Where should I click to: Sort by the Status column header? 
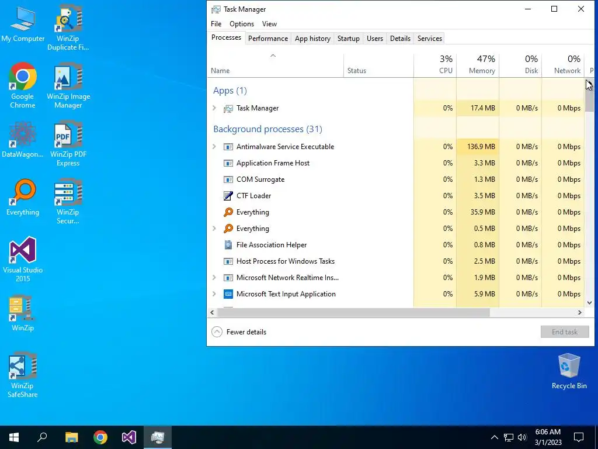pos(378,66)
